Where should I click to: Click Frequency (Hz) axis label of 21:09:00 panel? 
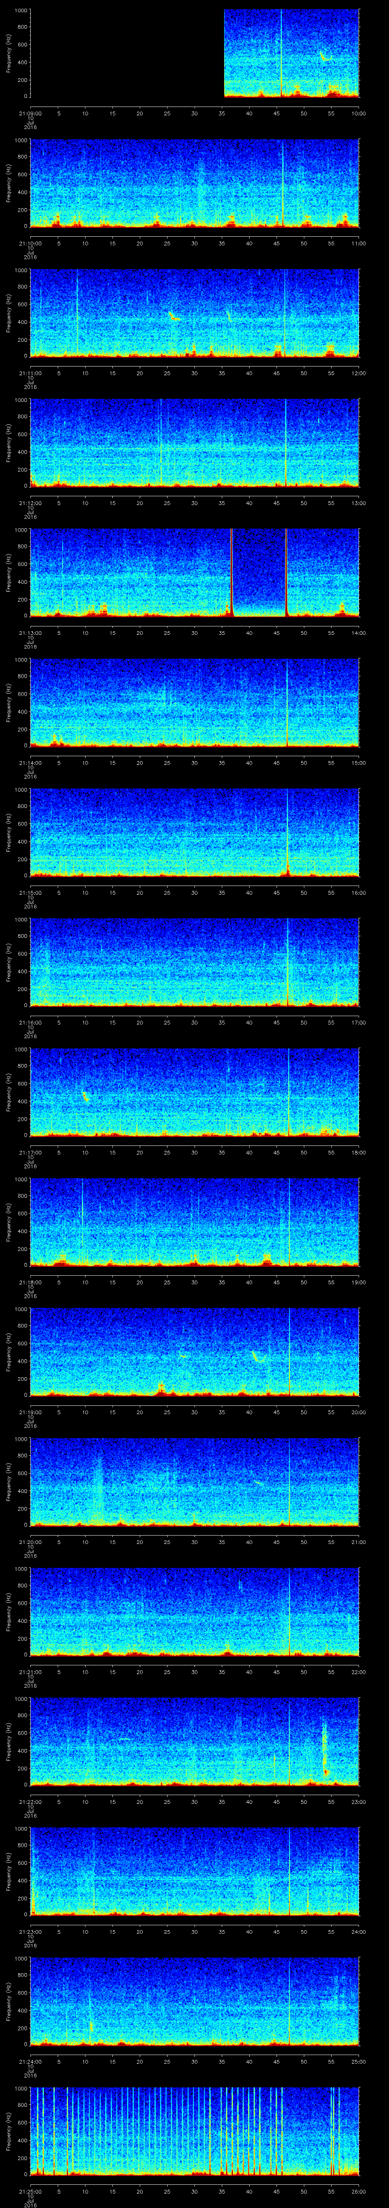pyautogui.click(x=9, y=53)
